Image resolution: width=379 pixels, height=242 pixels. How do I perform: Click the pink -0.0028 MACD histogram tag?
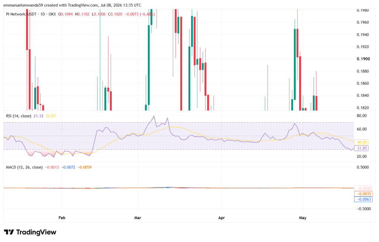363,188
